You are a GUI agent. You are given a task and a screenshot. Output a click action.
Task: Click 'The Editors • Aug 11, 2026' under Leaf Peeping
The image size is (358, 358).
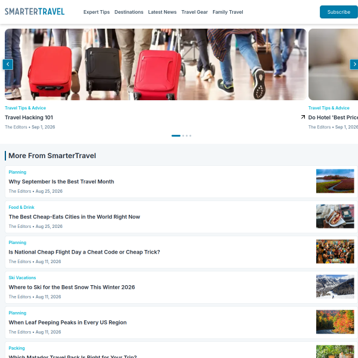tap(35, 332)
